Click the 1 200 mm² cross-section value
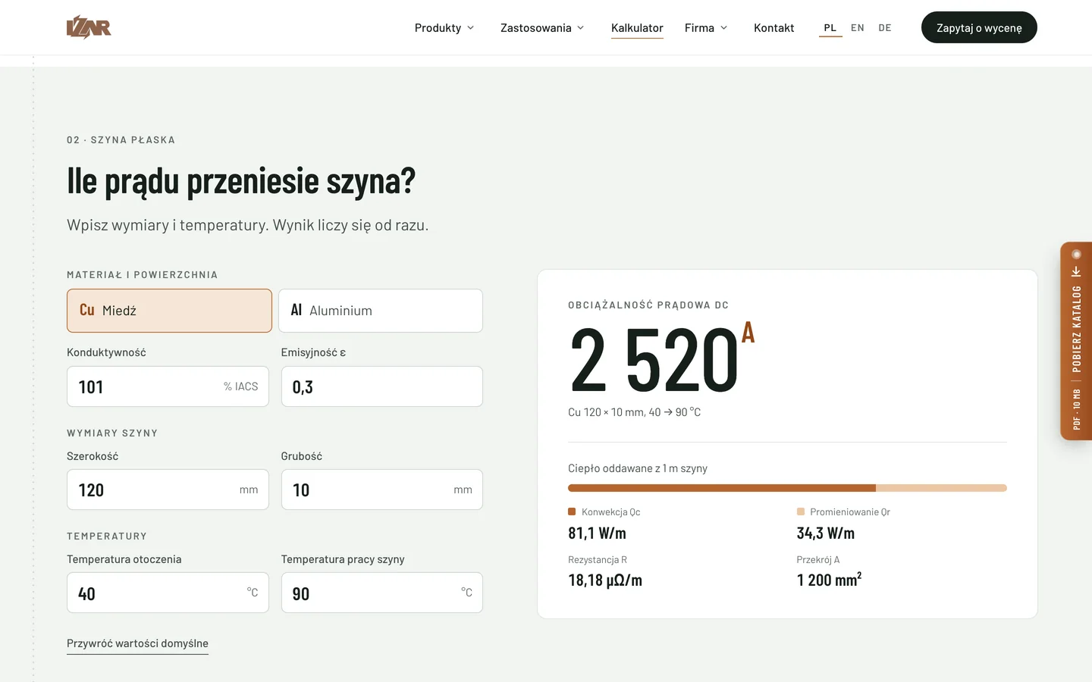 829,580
